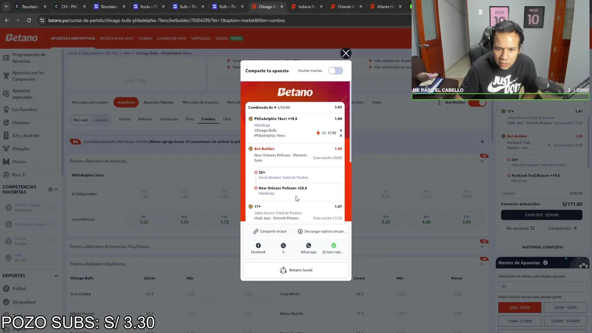Image resolution: width=592 pixels, height=333 pixels.
Task: Collapse Puntos+Rebotes+Asistencias Más/Menos market
Action: pos(481,247)
